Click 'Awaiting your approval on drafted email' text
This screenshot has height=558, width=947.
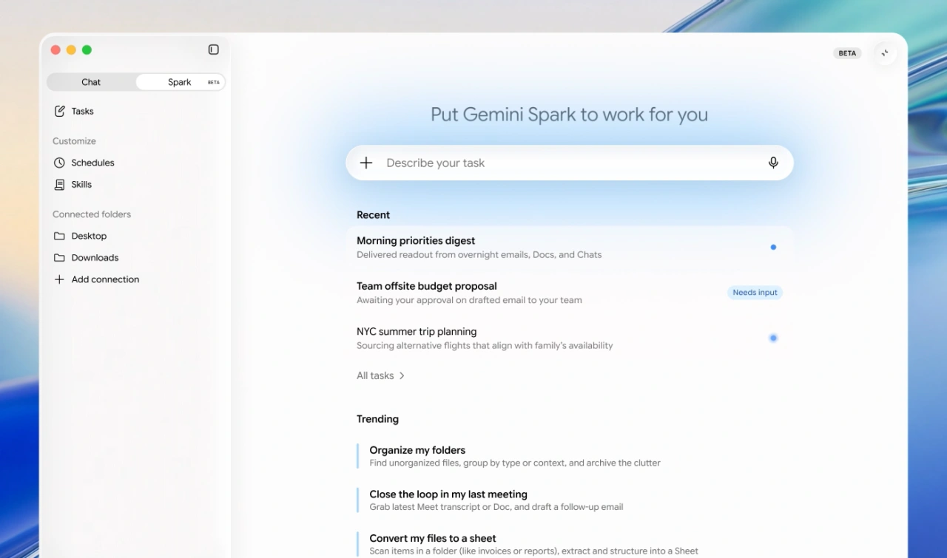coord(469,300)
